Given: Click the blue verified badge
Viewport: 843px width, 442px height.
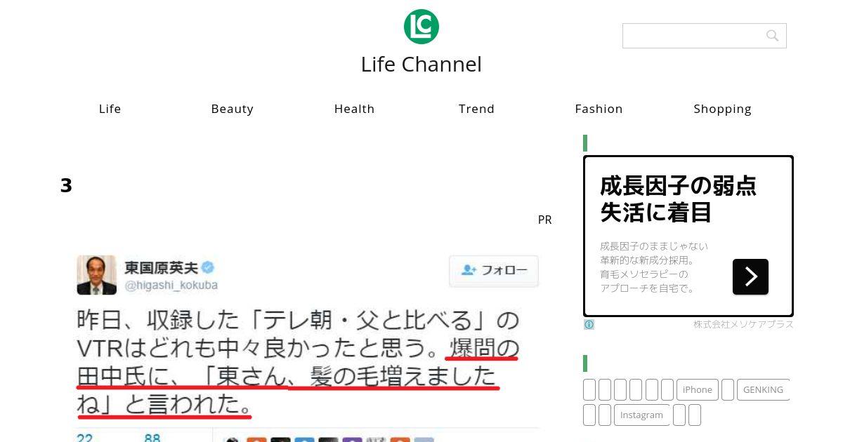Looking at the screenshot, I should (x=208, y=267).
